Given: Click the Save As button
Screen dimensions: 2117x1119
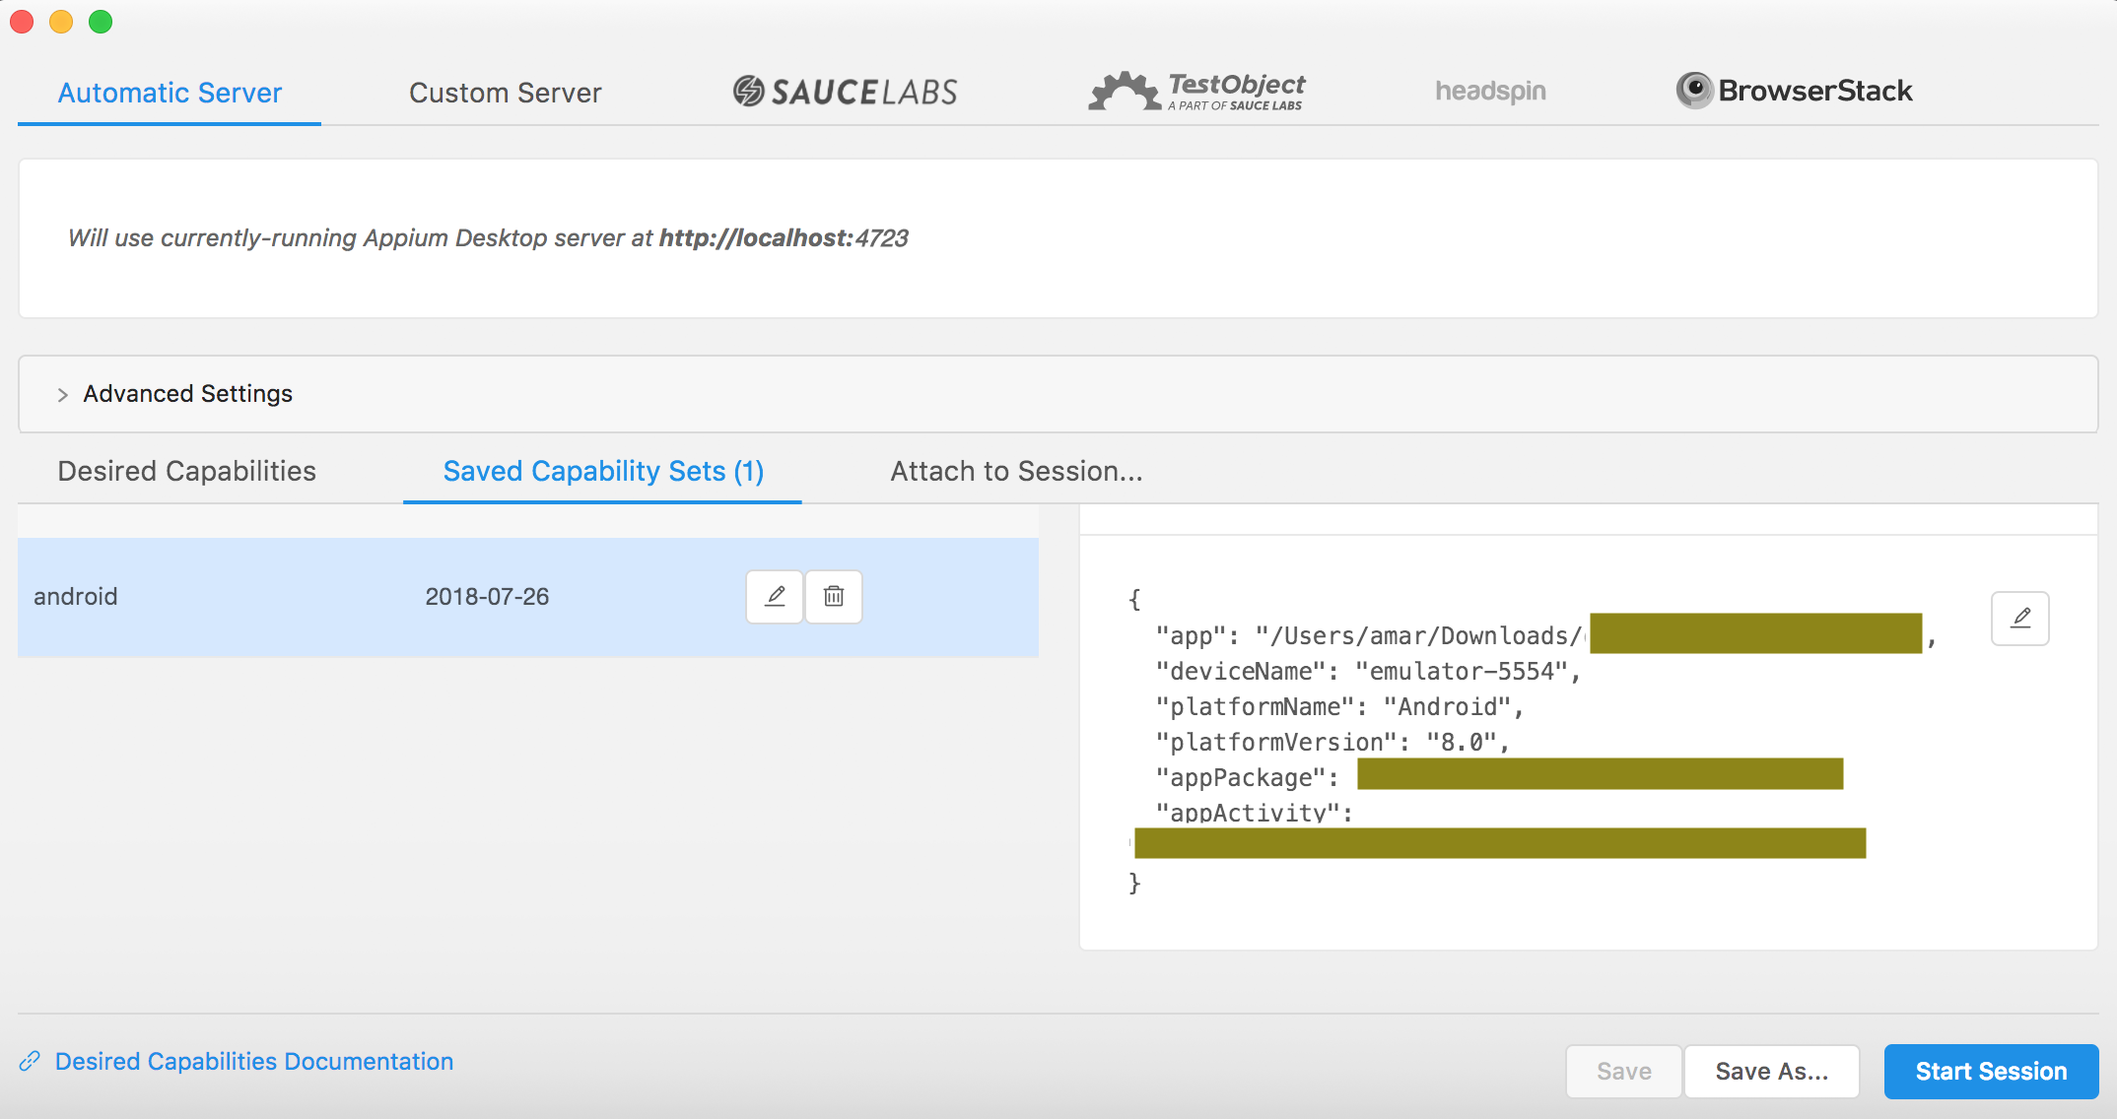Looking at the screenshot, I should (1771, 1071).
